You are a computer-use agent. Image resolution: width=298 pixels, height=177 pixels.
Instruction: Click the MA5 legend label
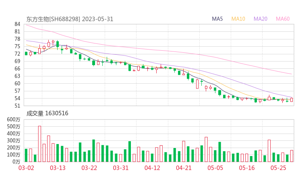pyautogui.click(x=217, y=19)
